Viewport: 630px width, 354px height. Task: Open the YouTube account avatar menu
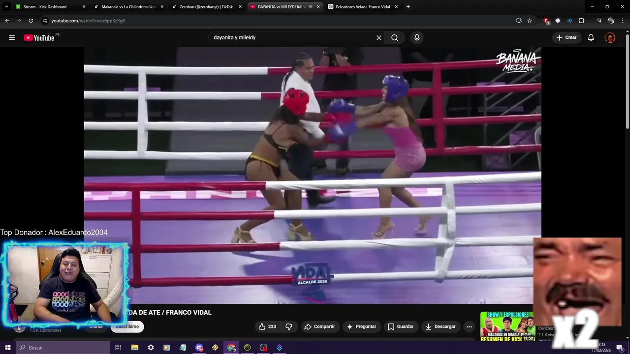click(x=610, y=38)
